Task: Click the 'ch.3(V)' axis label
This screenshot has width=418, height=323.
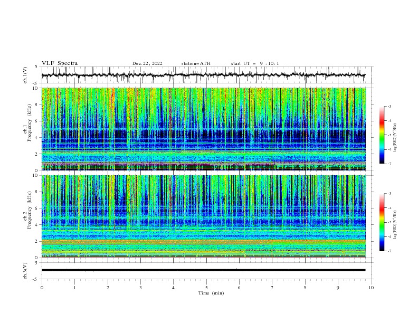Action: pyautogui.click(x=25, y=271)
